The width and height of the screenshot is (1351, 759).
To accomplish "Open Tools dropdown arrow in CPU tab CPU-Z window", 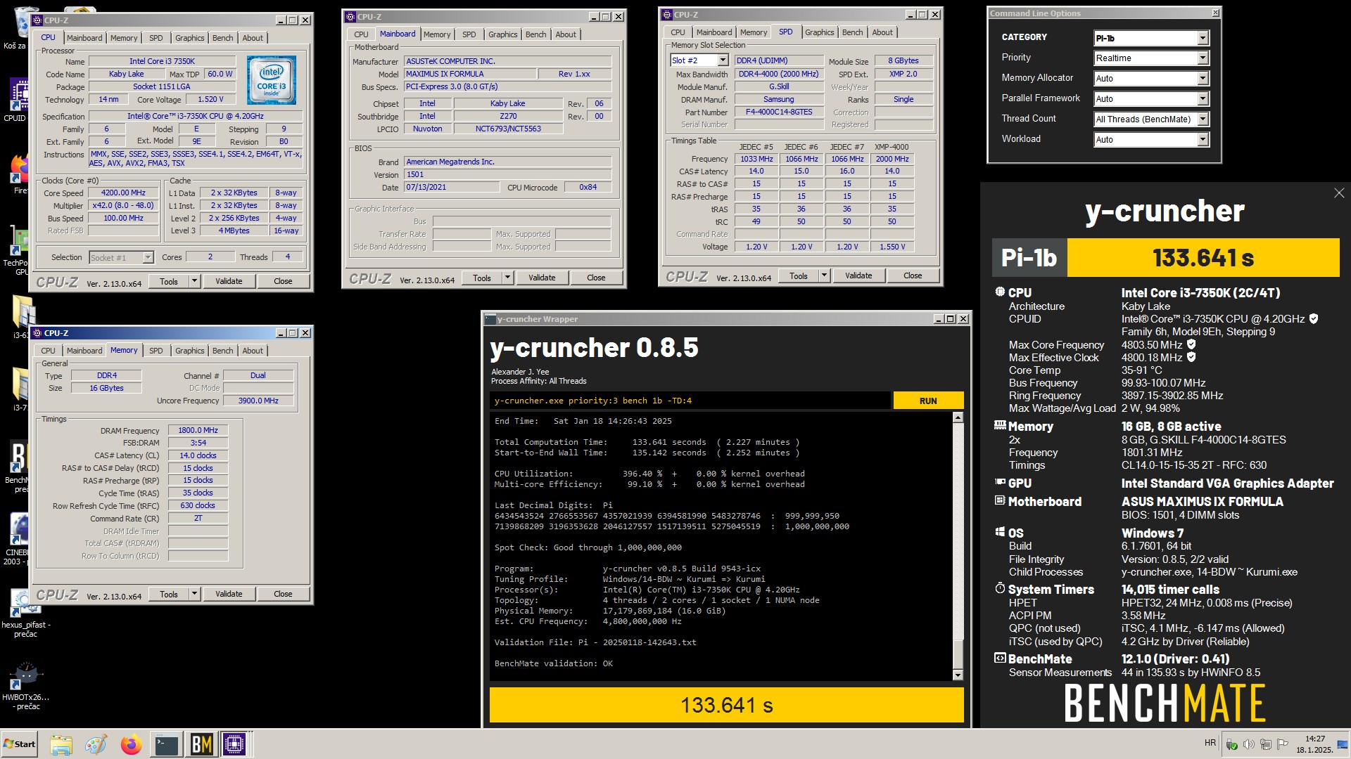I will (194, 281).
